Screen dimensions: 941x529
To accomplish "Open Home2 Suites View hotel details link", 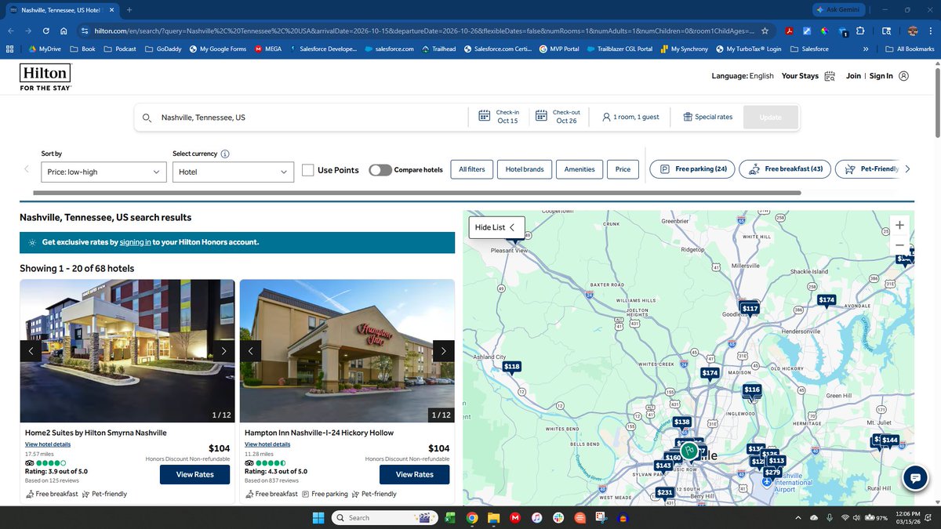I will click(48, 444).
